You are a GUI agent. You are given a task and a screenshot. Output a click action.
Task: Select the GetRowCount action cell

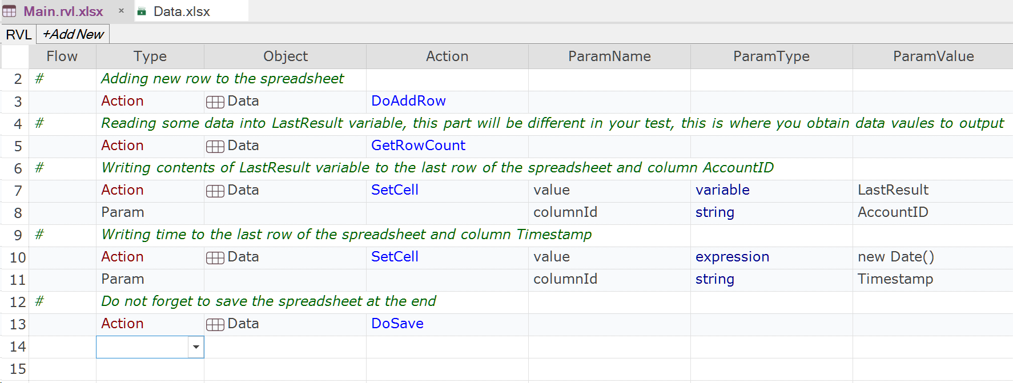tap(418, 146)
